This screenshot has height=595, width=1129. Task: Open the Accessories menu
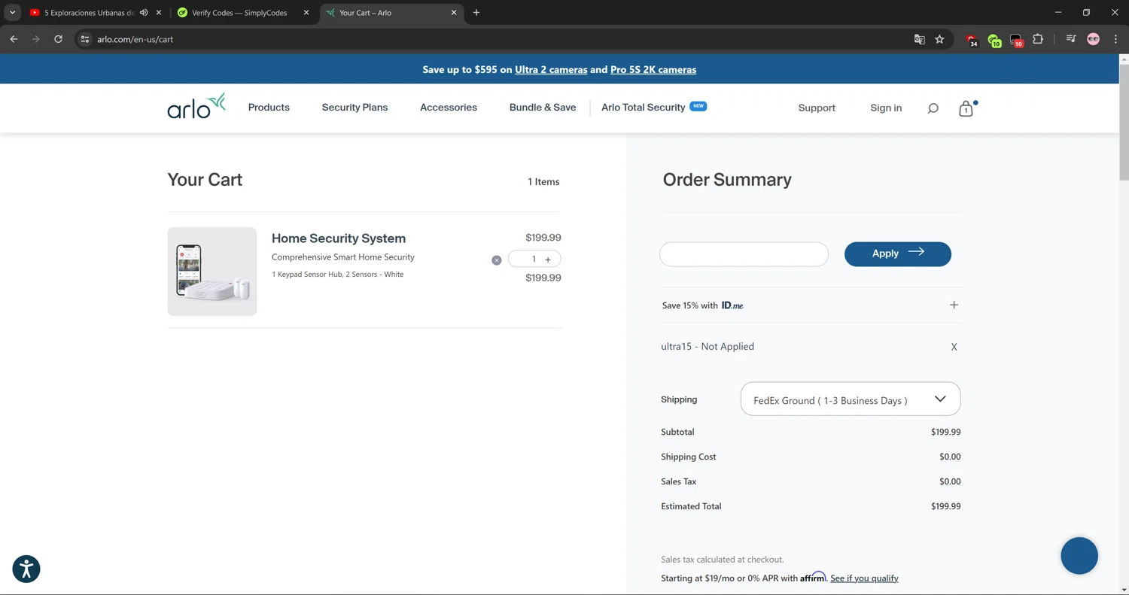449,108
